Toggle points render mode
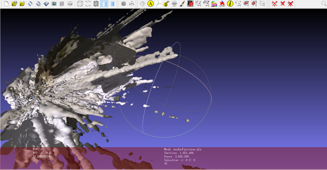Image resolution: width=327 pixels, height=170 pixels. [x=88, y=4]
